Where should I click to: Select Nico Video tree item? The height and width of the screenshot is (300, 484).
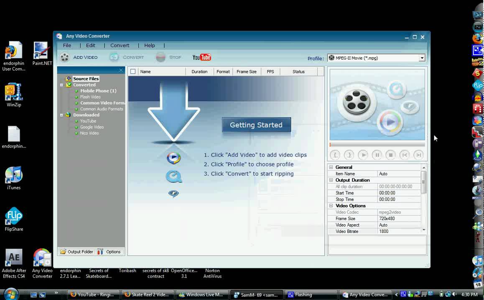89,133
